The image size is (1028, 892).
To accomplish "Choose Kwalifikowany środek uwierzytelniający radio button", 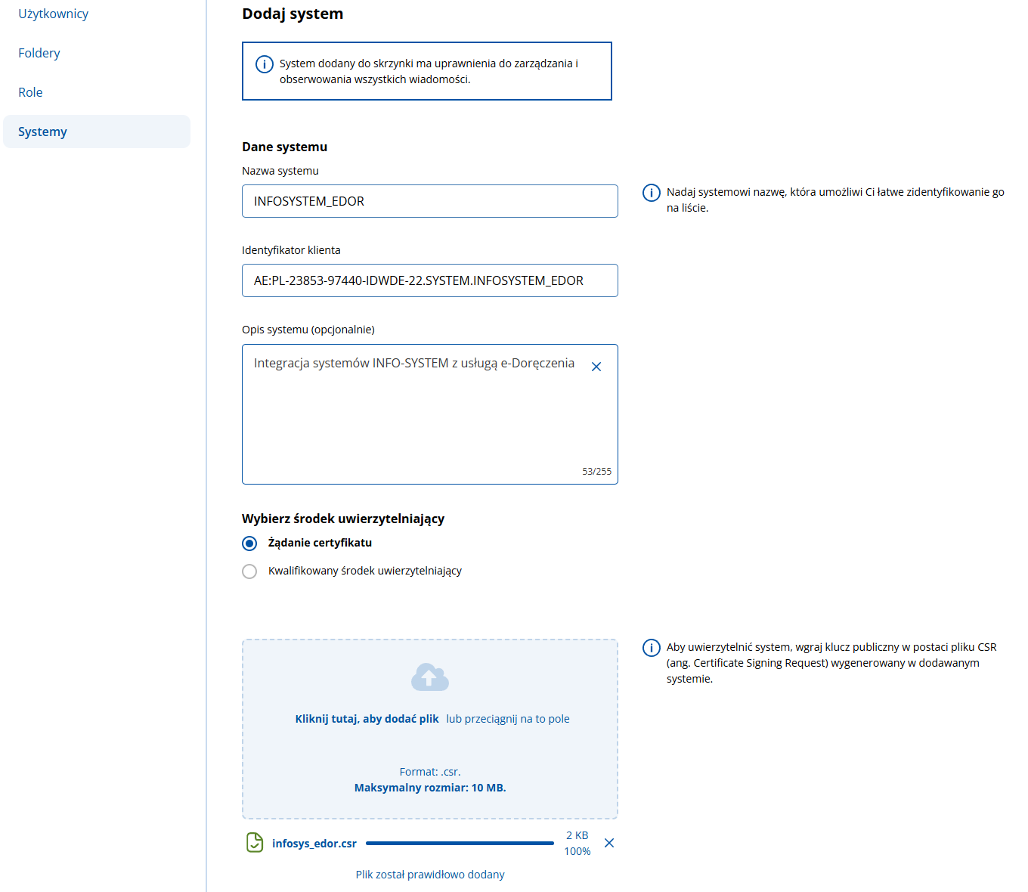I will click(x=249, y=571).
